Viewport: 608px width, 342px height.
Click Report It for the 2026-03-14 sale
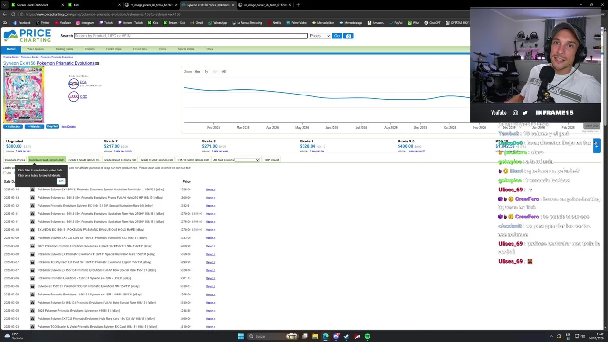coord(210,190)
